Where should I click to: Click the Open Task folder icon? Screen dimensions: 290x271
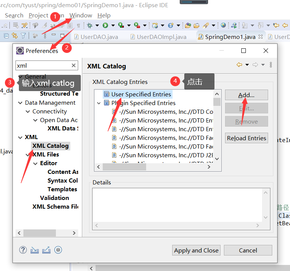click(x=196, y=25)
